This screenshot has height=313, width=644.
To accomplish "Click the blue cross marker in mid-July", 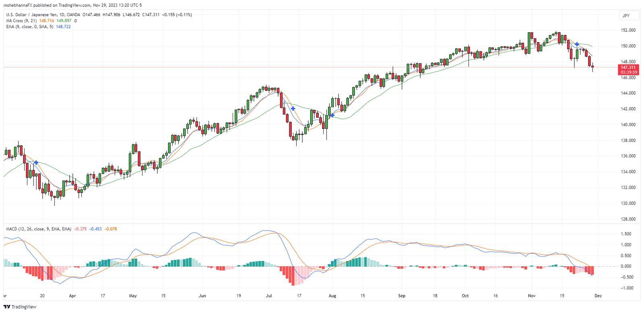I will click(293, 109).
